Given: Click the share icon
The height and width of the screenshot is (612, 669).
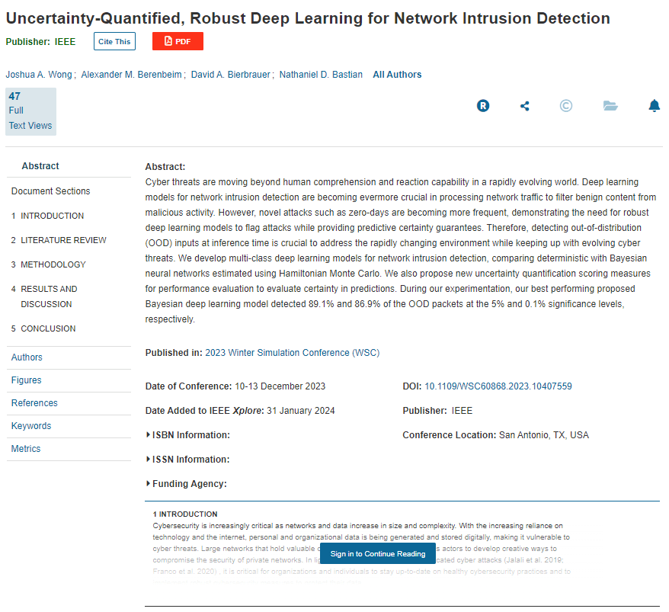Looking at the screenshot, I should point(524,106).
